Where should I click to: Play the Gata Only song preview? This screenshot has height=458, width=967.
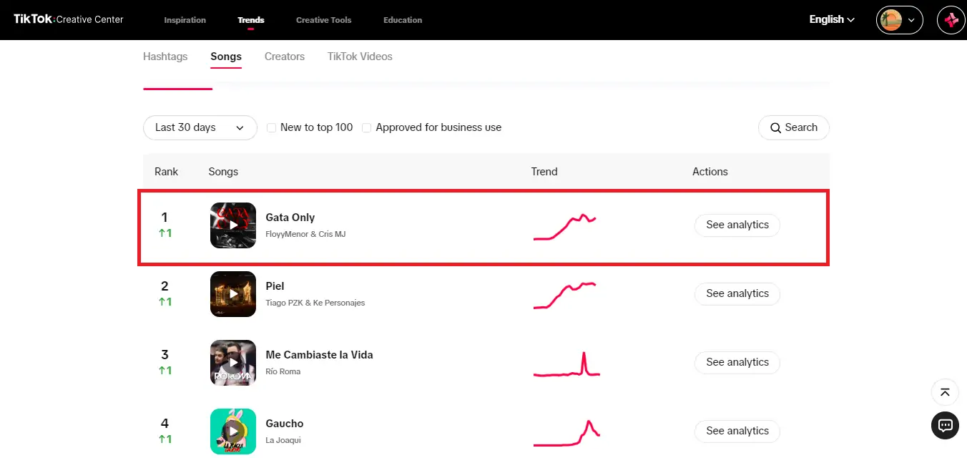pyautogui.click(x=233, y=225)
